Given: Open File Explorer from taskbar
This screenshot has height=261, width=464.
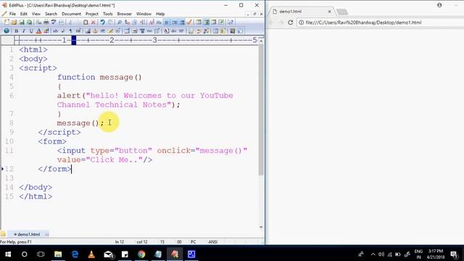Looking at the screenshot, I should click(58, 254).
